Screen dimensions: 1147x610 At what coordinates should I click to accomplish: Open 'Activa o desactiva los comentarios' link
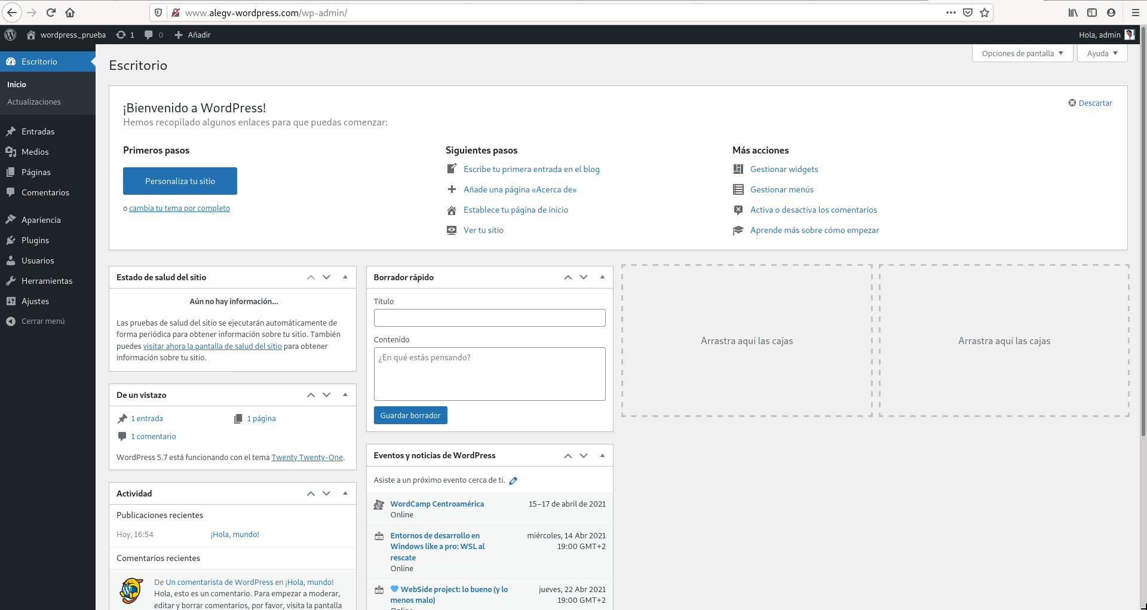tap(814, 210)
